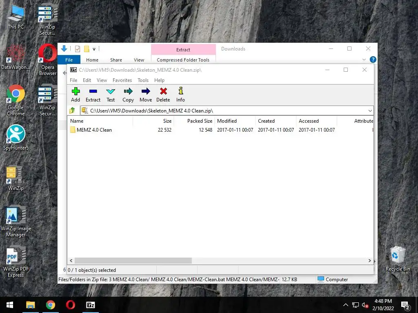
Task: Select the MEMZ 4.0 Clean row name
Action: click(94, 130)
